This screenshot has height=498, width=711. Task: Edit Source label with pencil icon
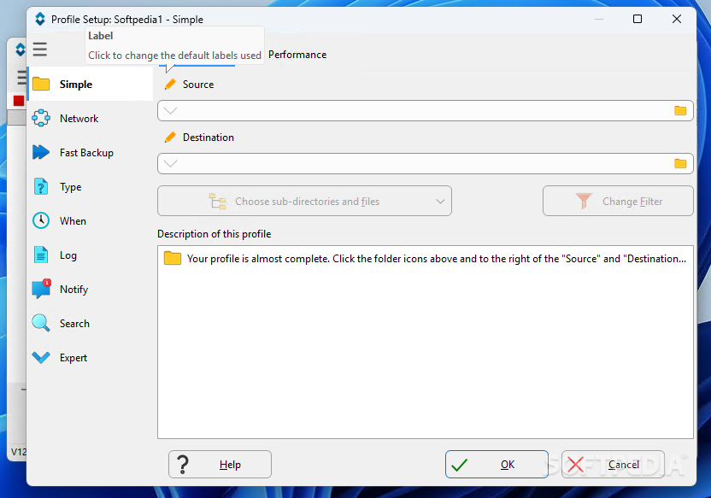pyautogui.click(x=170, y=85)
